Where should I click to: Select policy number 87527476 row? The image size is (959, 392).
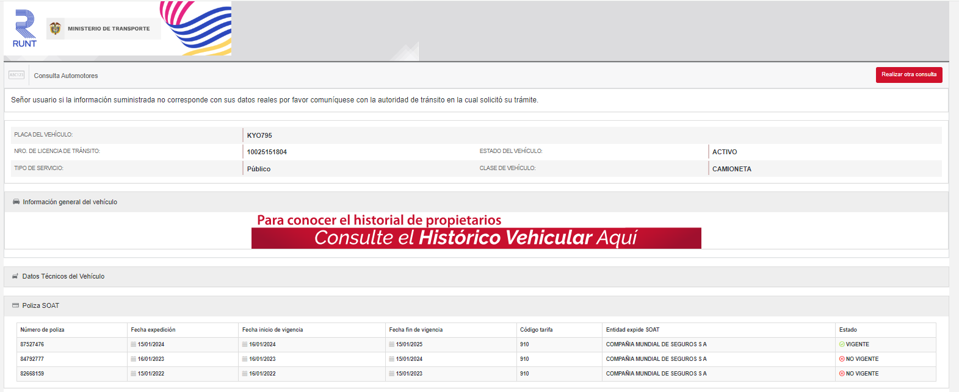(32, 344)
